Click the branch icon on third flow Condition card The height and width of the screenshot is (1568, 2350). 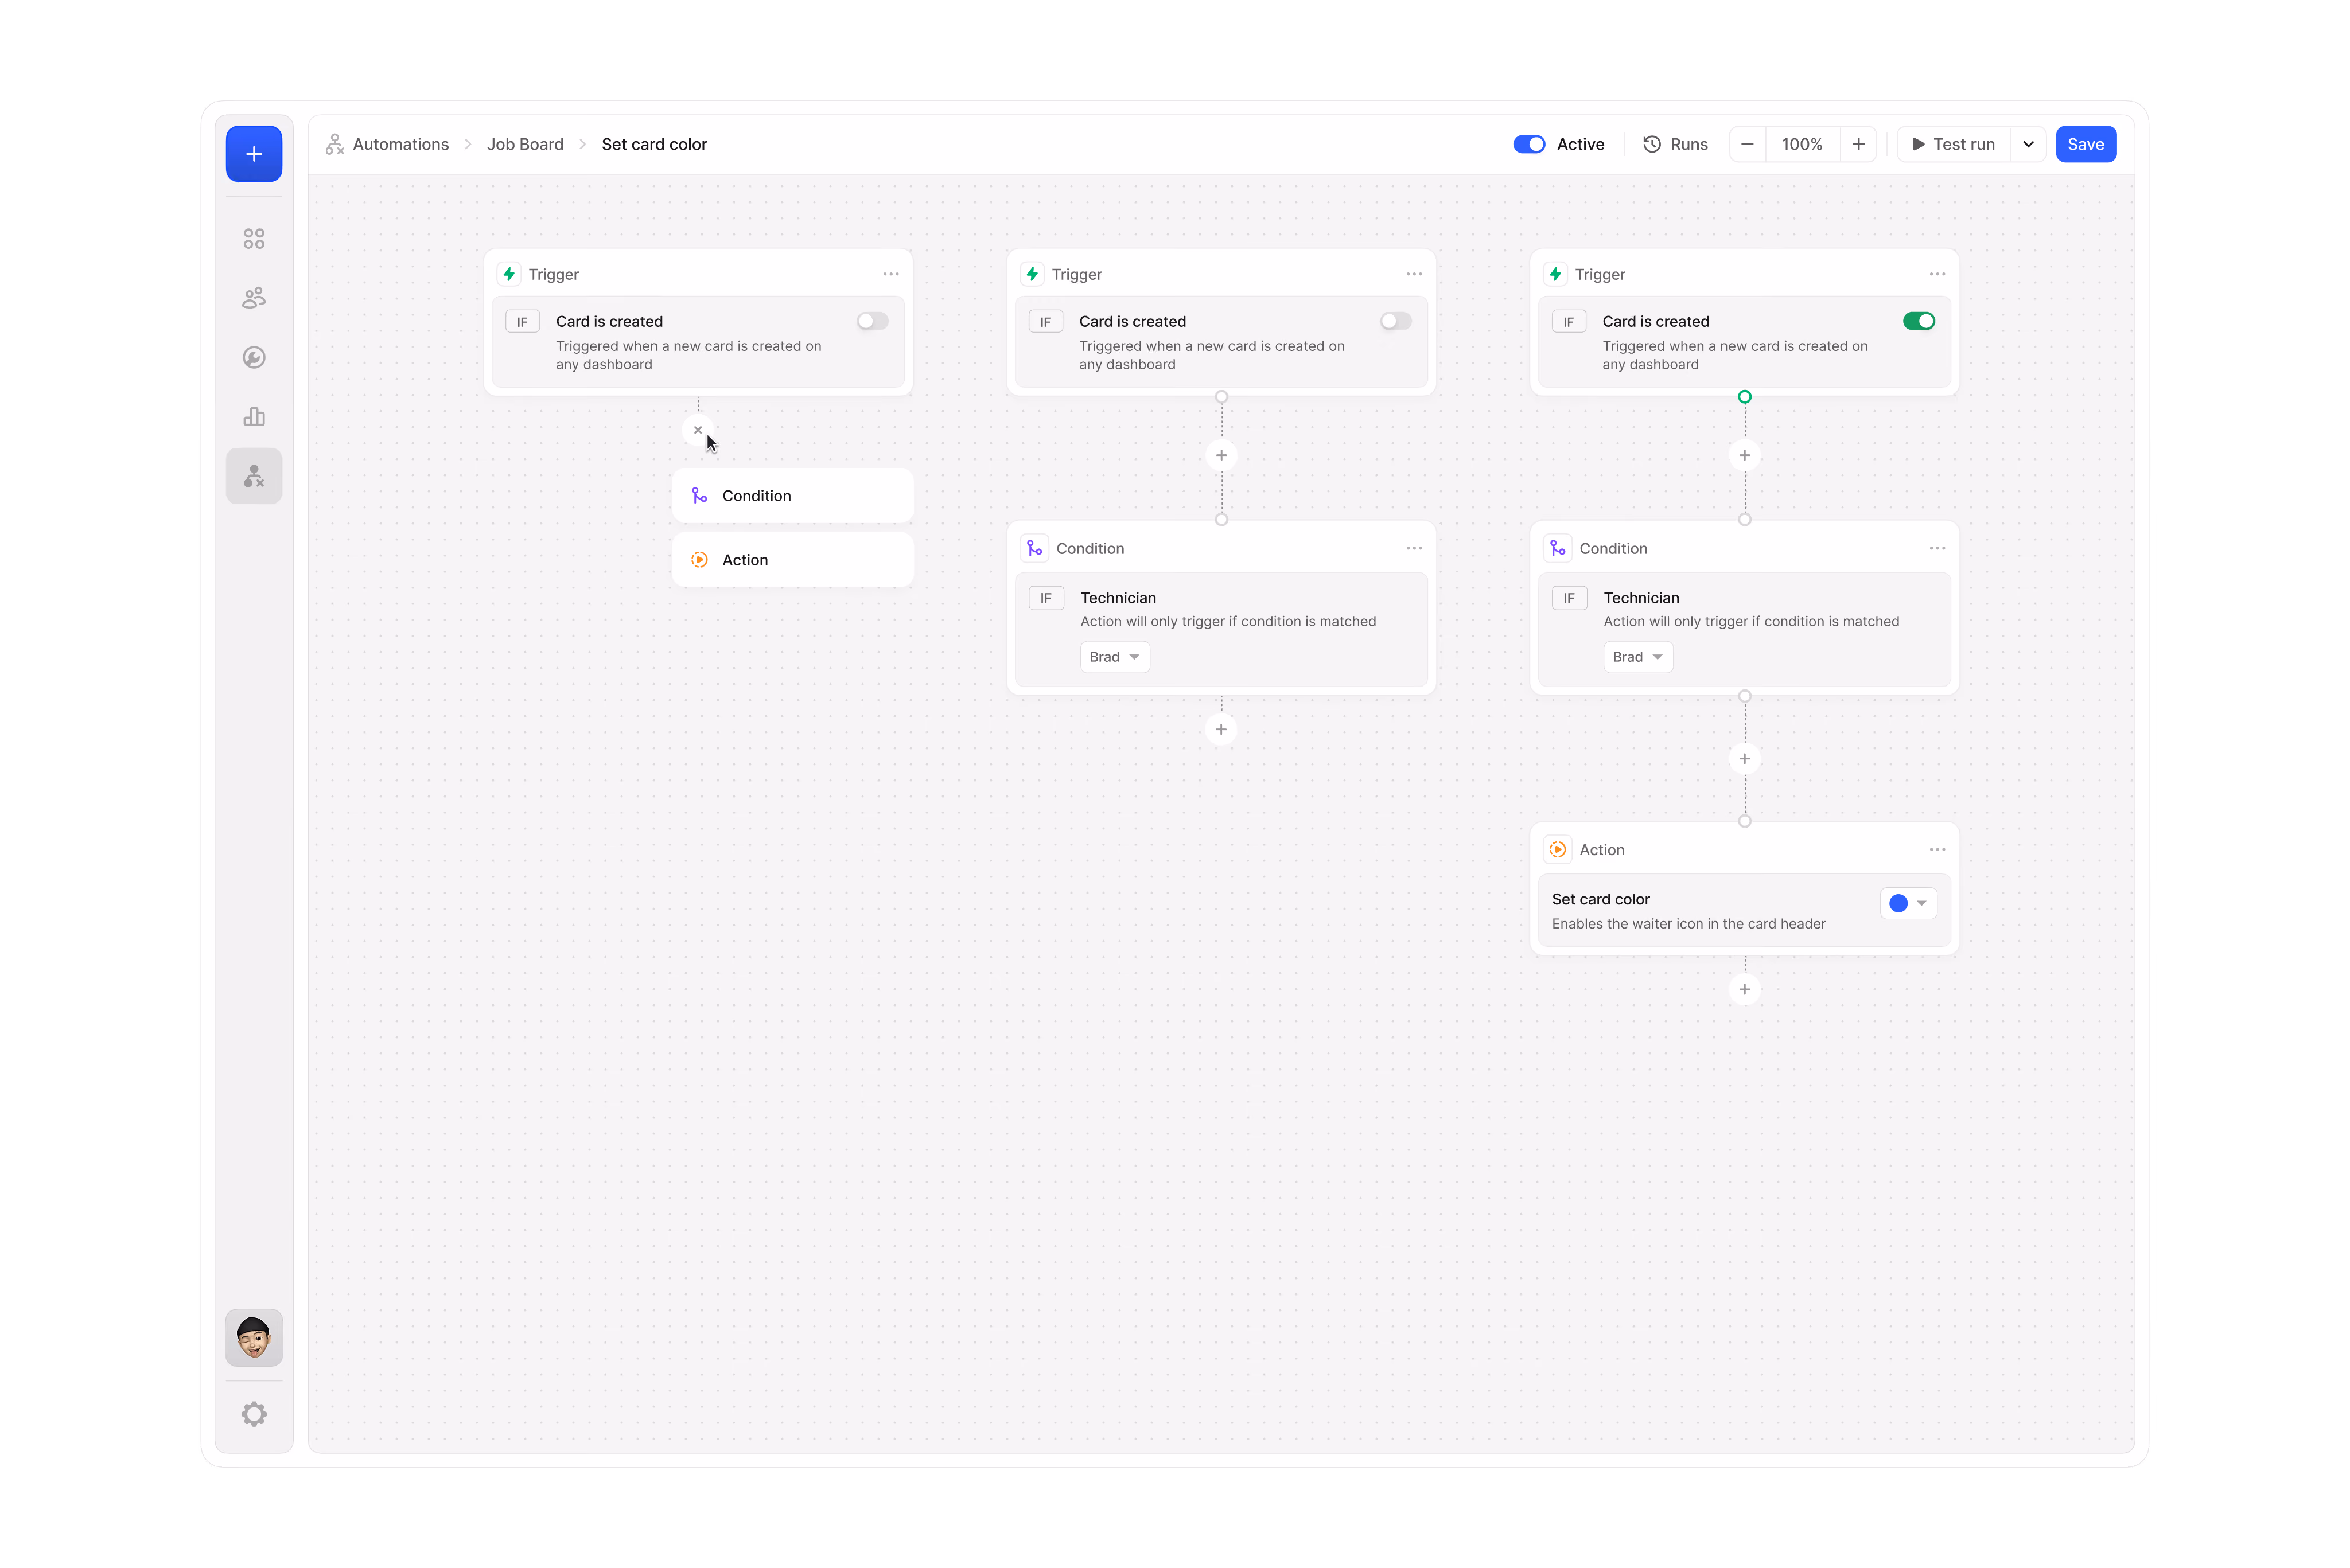click(1558, 548)
